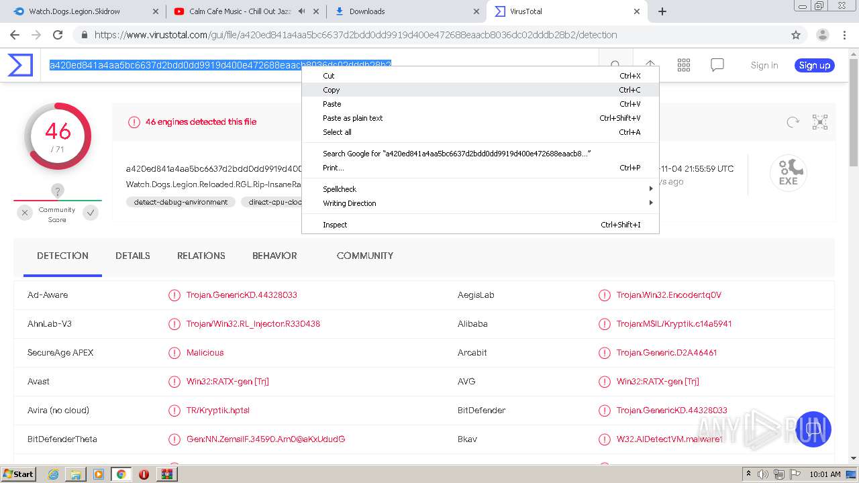Click the community score question mark
This screenshot has width=859, height=483.
[58, 191]
